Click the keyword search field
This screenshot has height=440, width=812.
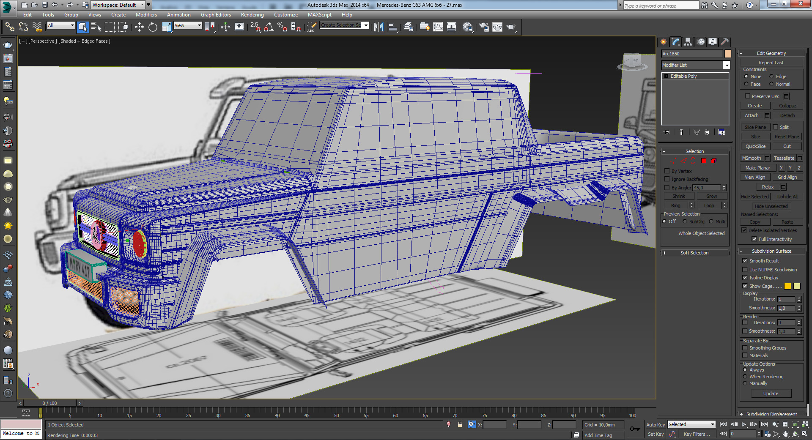coord(661,5)
